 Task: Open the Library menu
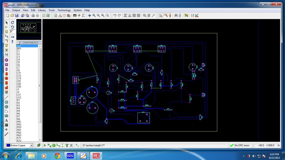coord(42,10)
